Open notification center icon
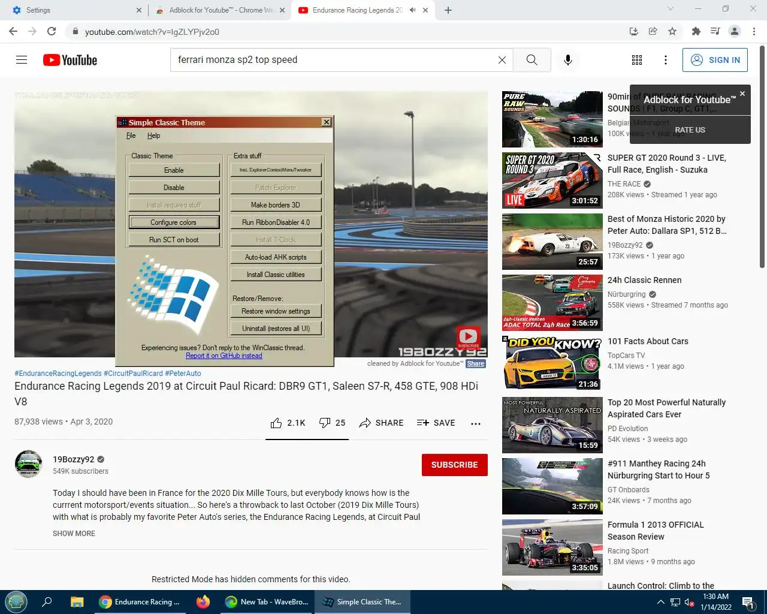The width and height of the screenshot is (767, 614). point(748,602)
